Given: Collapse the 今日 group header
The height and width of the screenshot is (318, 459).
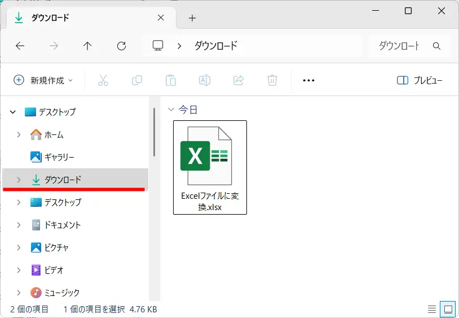Looking at the screenshot, I should (171, 110).
